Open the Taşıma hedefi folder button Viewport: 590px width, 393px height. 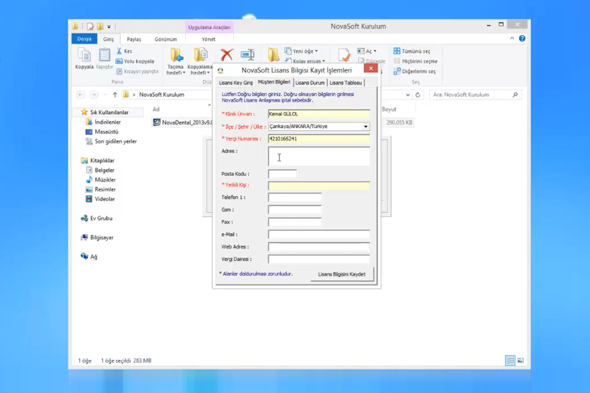click(176, 61)
